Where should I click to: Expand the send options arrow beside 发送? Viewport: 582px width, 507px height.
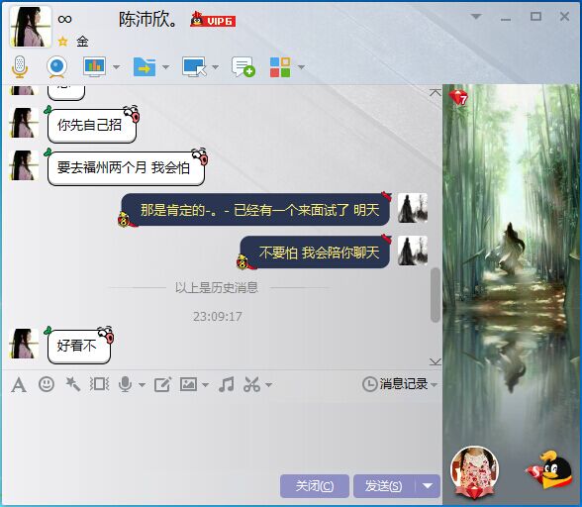coord(428,486)
